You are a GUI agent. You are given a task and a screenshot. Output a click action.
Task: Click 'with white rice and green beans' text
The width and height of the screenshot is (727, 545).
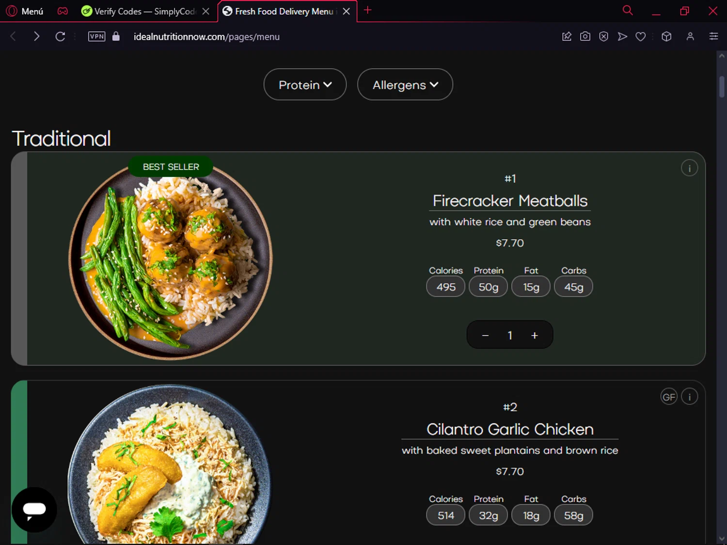(510, 222)
